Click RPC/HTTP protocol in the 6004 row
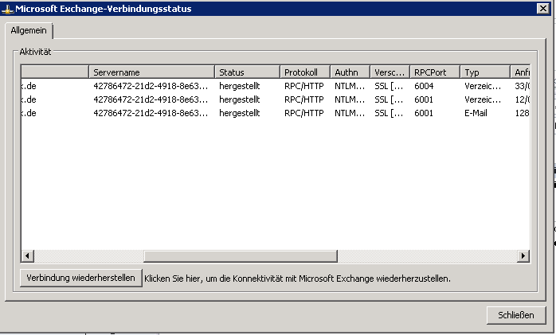The image size is (556, 335). [x=303, y=86]
